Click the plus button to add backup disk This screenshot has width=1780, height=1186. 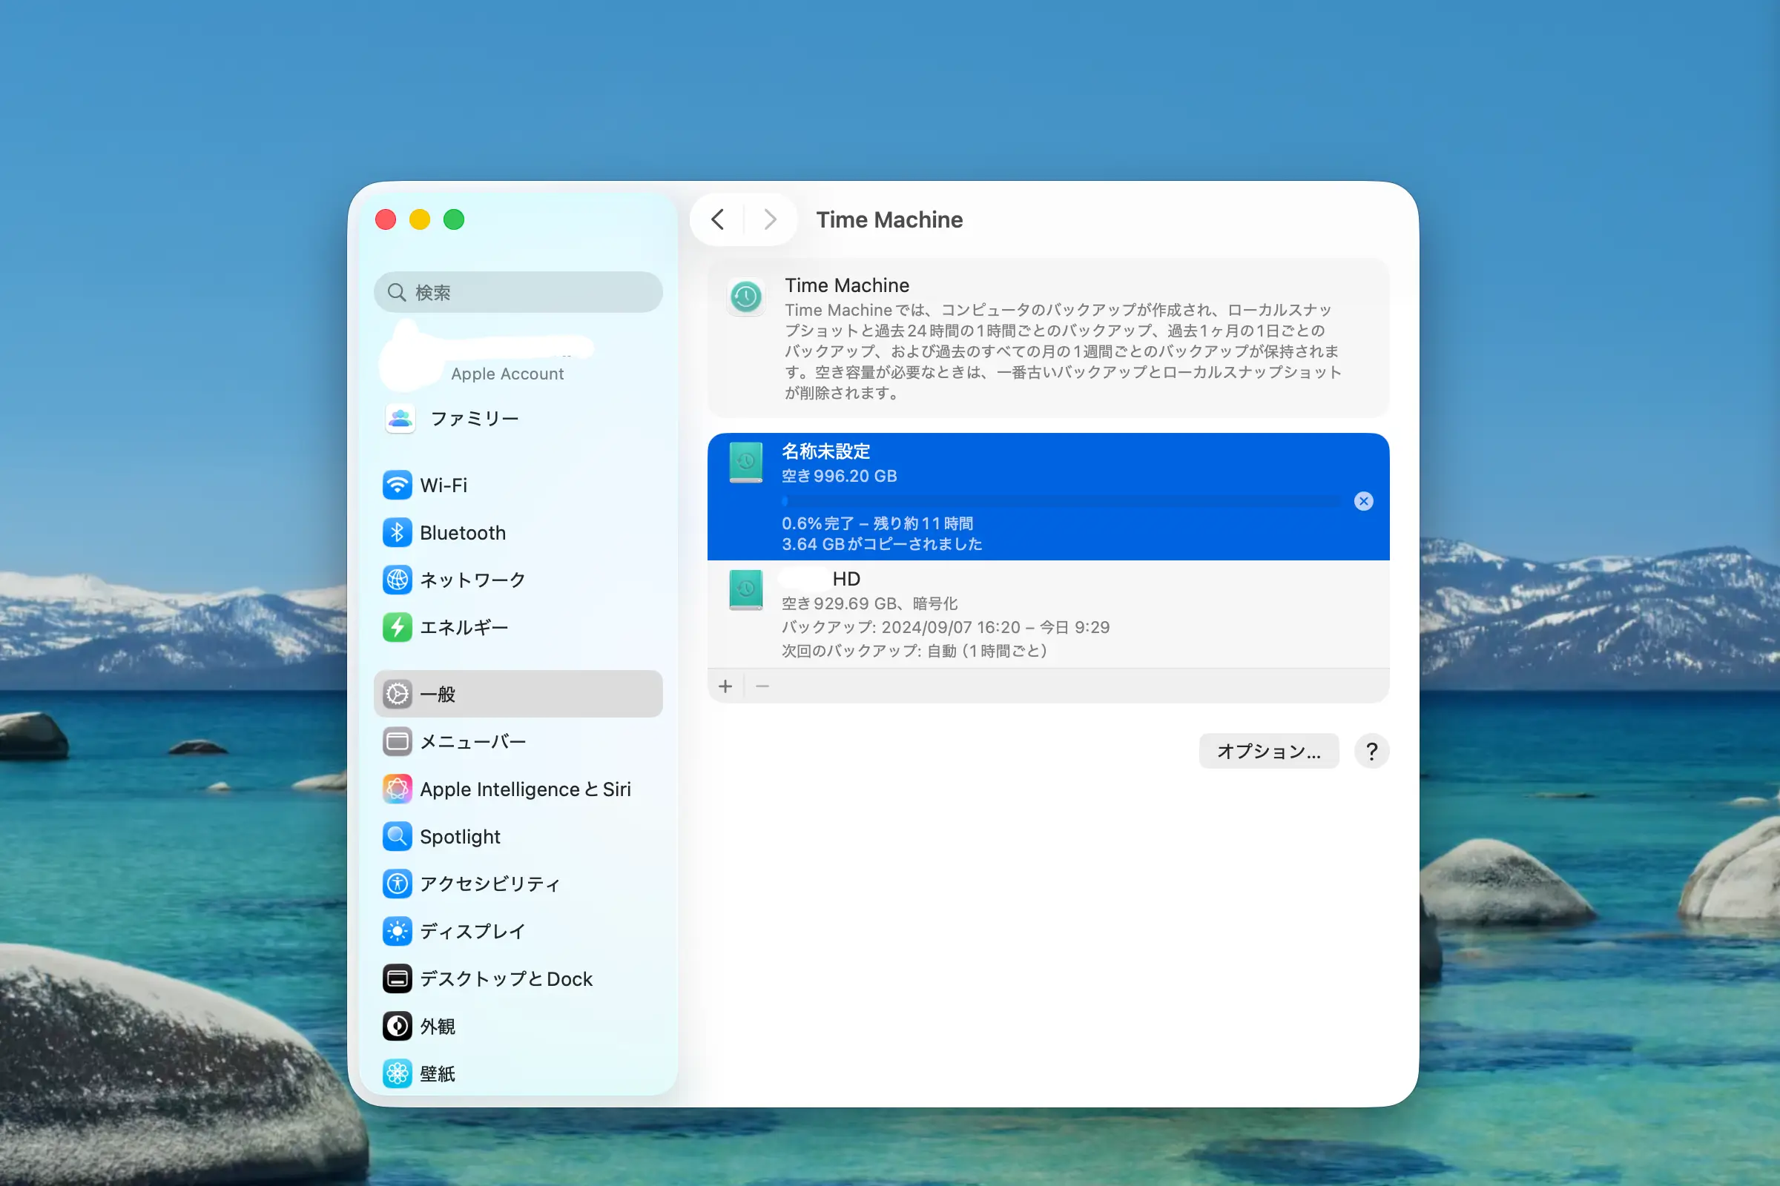725,686
